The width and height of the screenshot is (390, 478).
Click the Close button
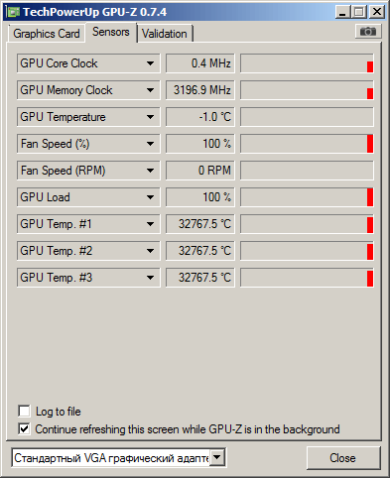(x=342, y=458)
